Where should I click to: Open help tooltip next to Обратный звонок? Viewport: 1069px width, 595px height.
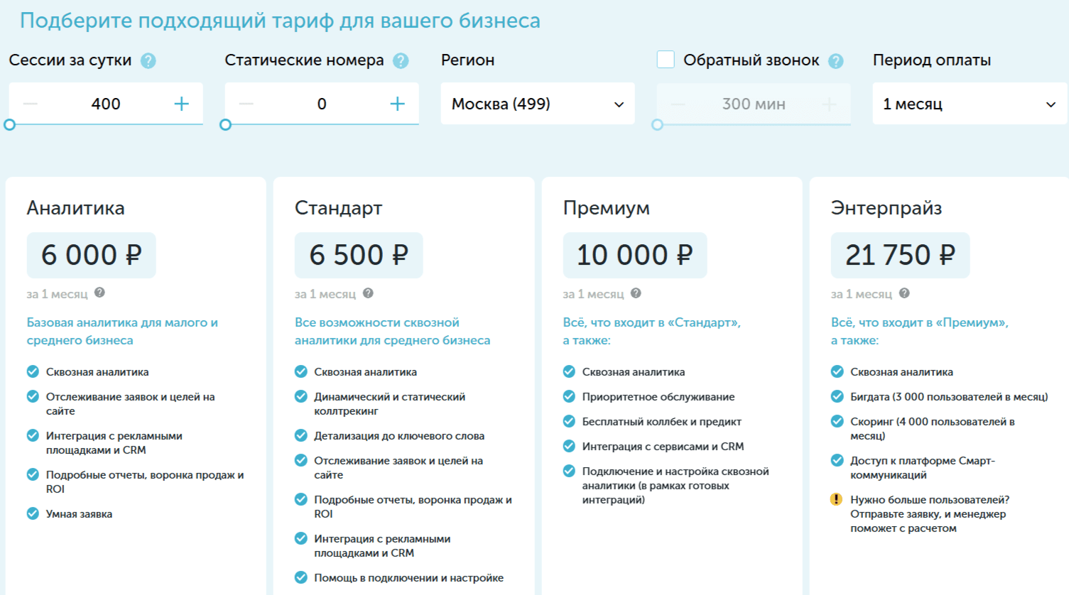[x=837, y=60]
